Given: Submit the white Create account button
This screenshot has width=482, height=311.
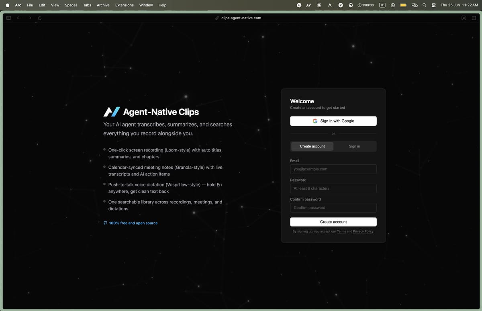Looking at the screenshot, I should tap(333, 222).
